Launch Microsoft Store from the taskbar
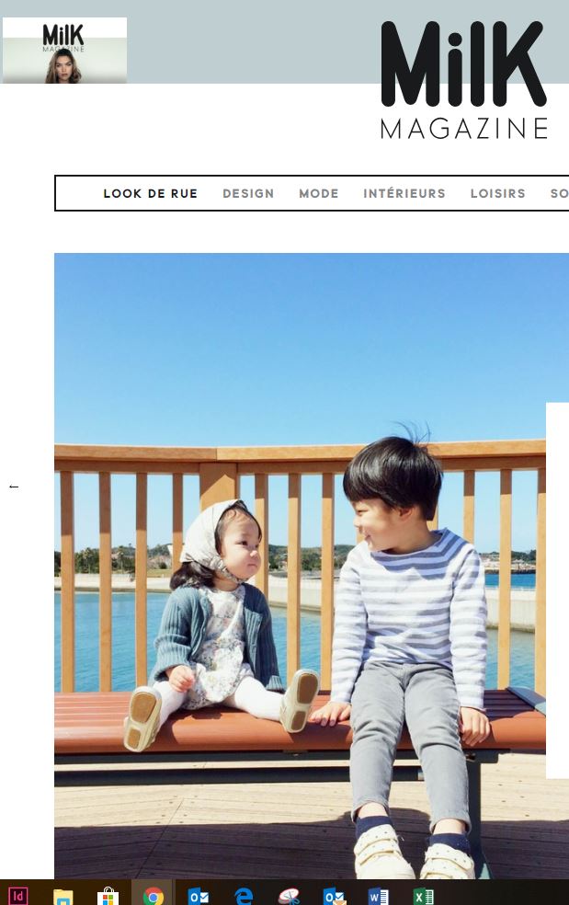The width and height of the screenshot is (569, 905). tap(108, 897)
